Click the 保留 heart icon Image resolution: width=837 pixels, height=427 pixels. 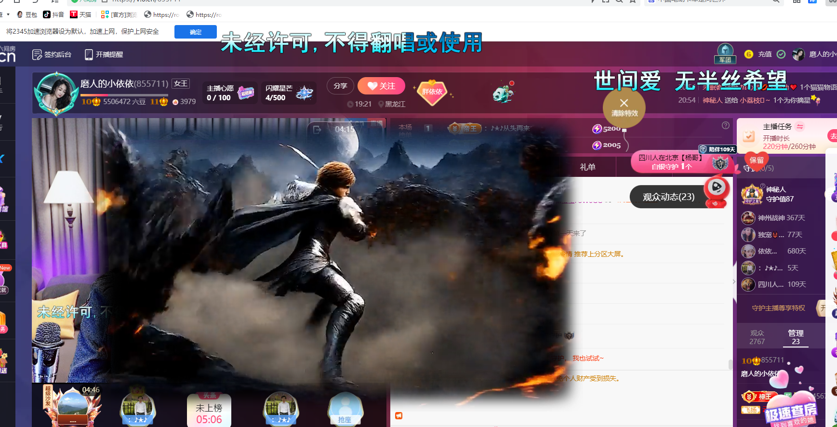[x=756, y=160]
